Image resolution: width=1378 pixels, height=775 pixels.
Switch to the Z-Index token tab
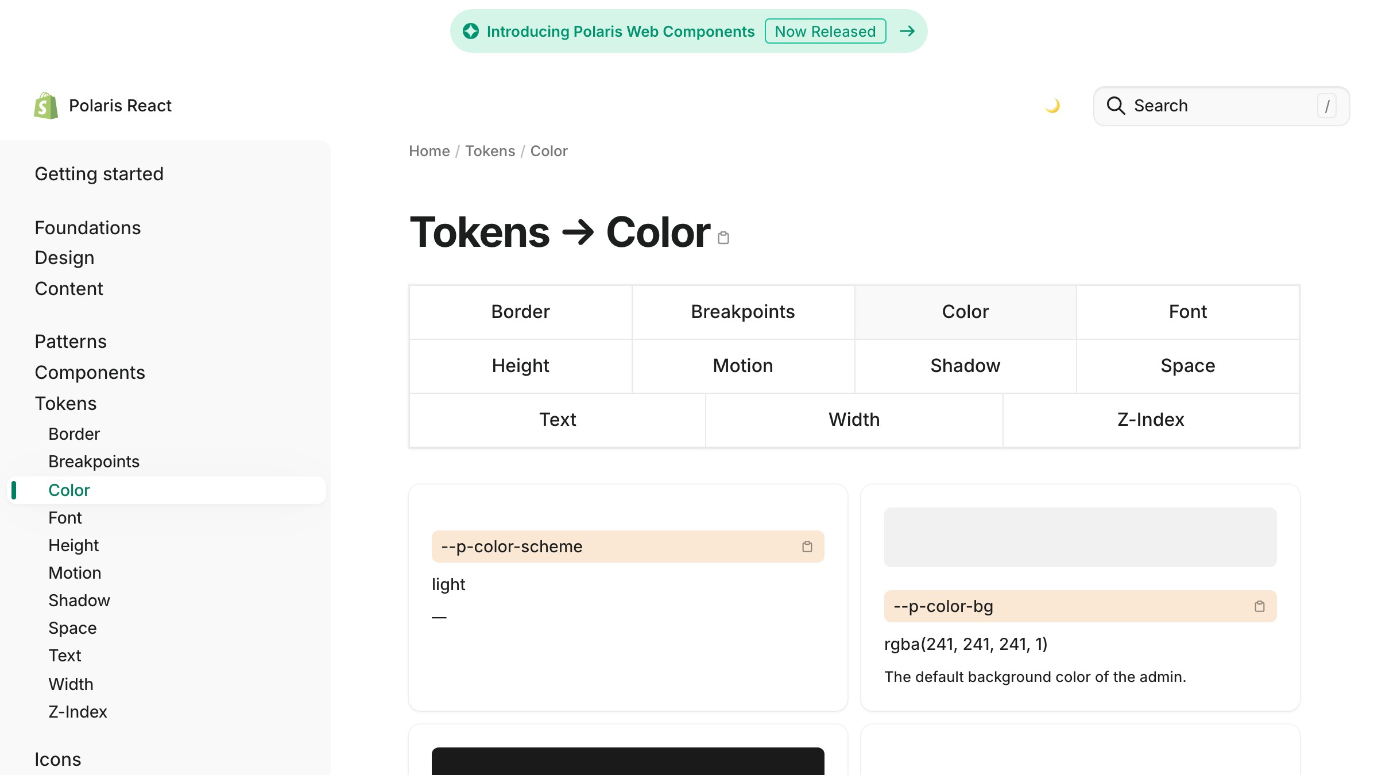[1151, 420]
